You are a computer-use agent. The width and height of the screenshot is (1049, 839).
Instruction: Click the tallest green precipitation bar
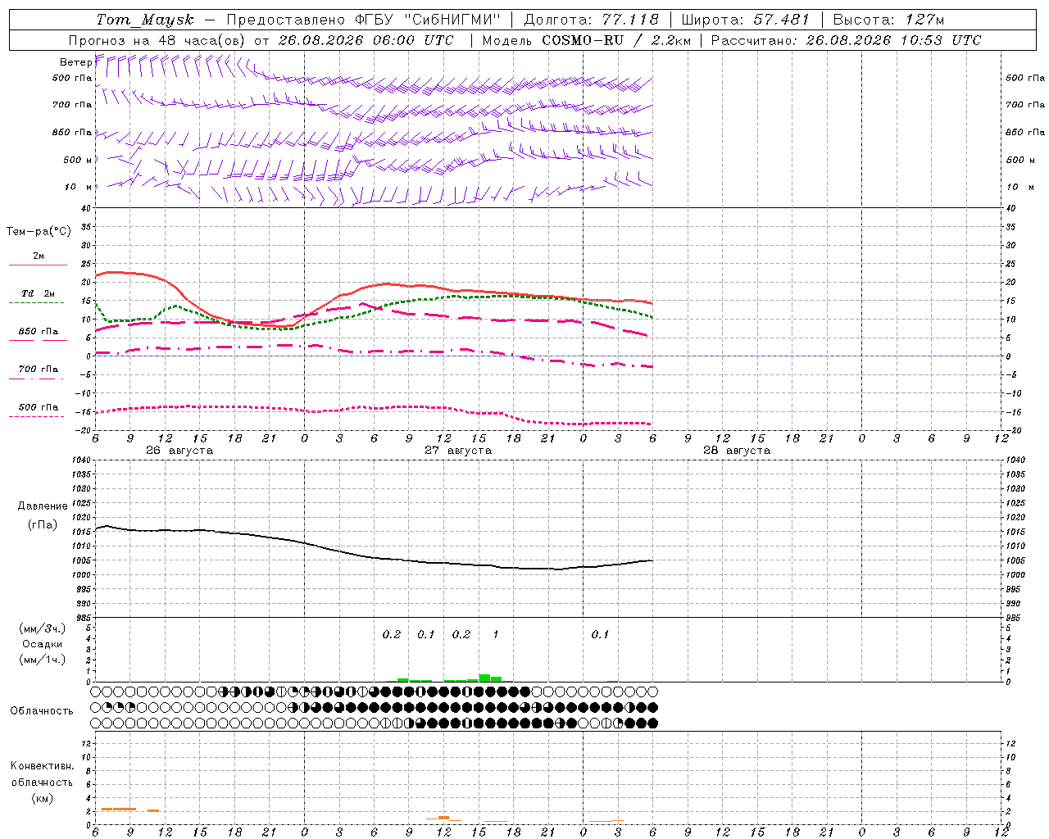(484, 678)
